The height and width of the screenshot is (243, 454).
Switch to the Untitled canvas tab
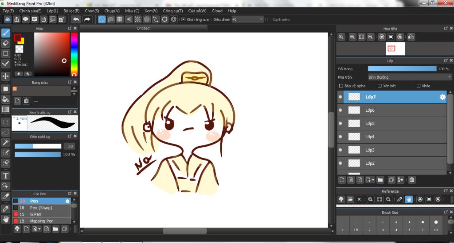[143, 28]
